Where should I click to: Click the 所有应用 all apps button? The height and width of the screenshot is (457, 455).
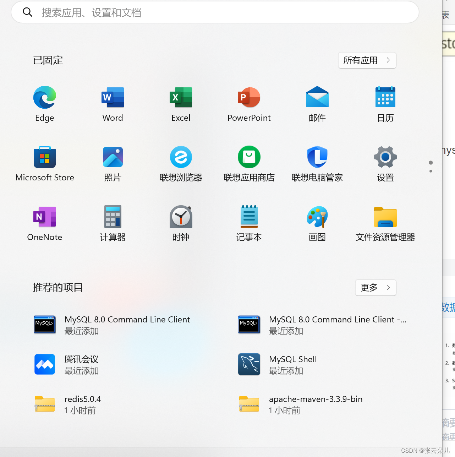[x=367, y=60]
